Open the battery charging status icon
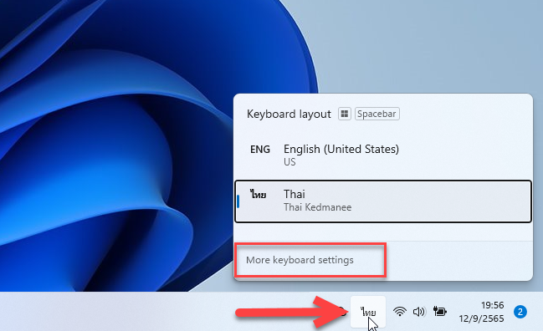 440,311
